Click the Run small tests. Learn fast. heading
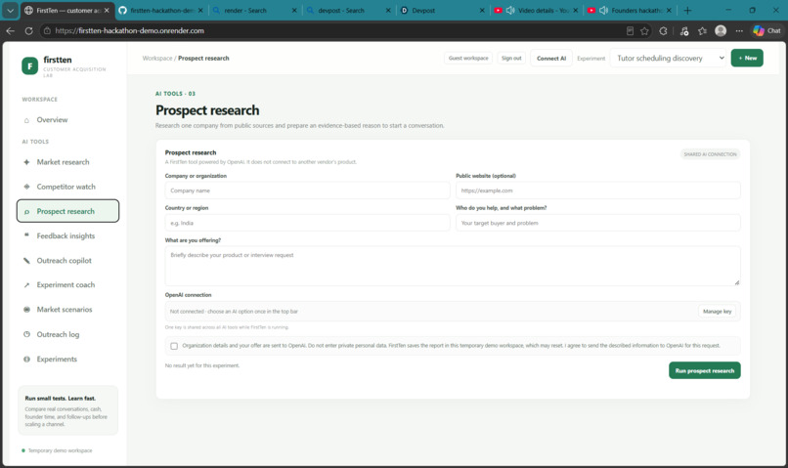 point(61,399)
